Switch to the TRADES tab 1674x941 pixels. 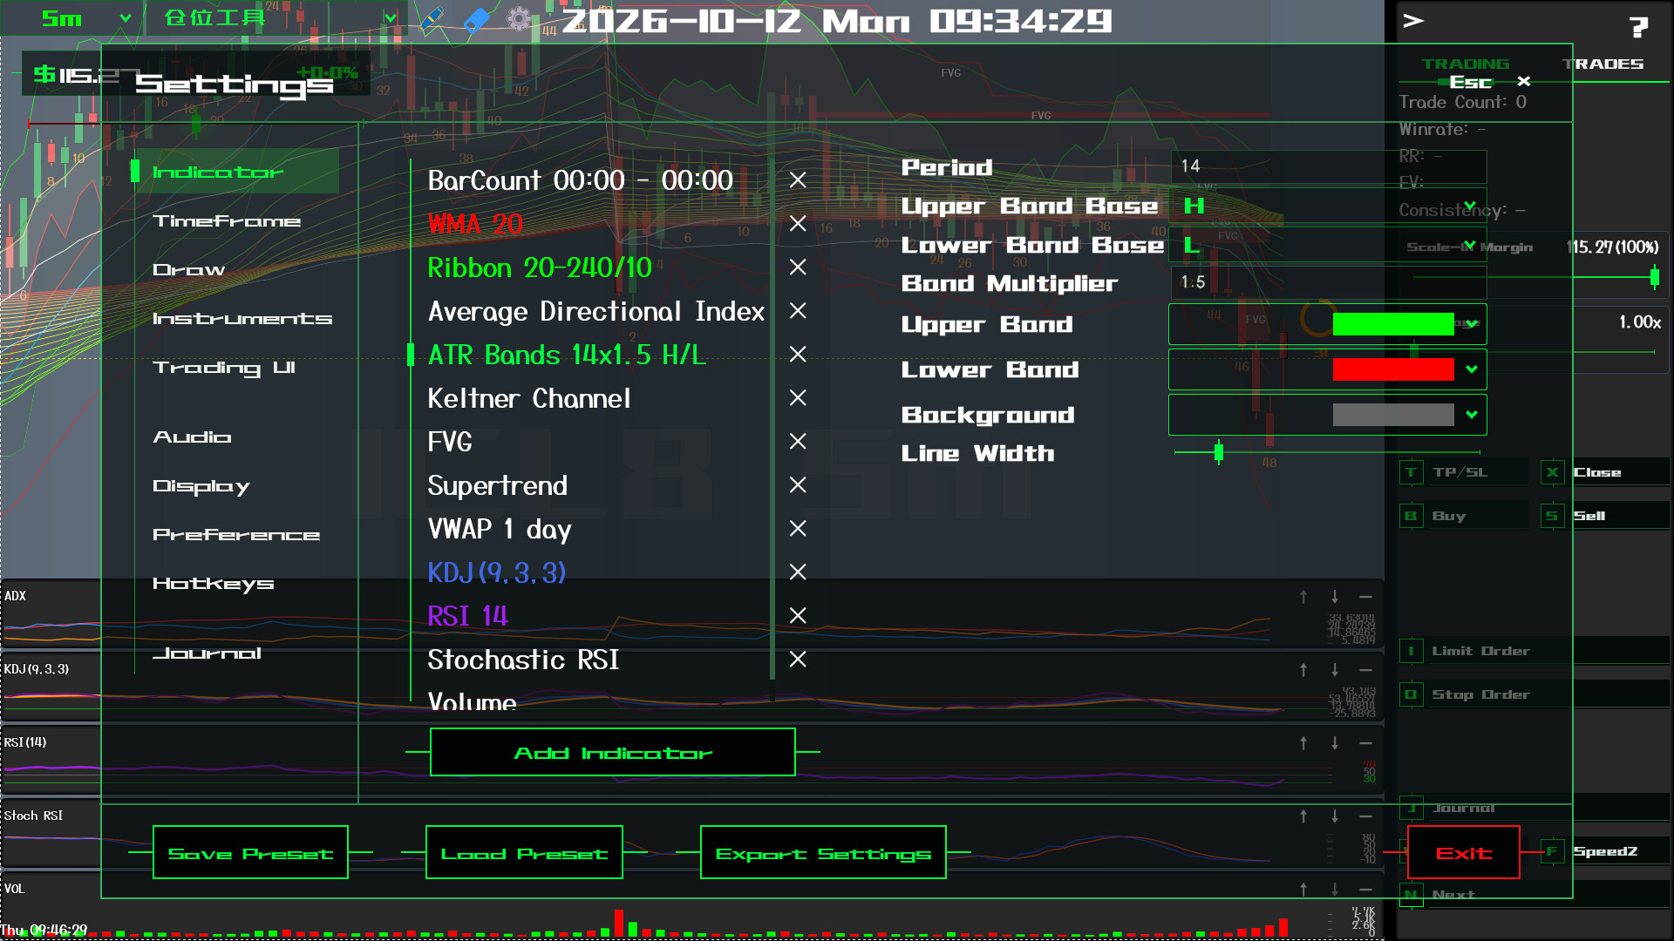click(x=1603, y=64)
